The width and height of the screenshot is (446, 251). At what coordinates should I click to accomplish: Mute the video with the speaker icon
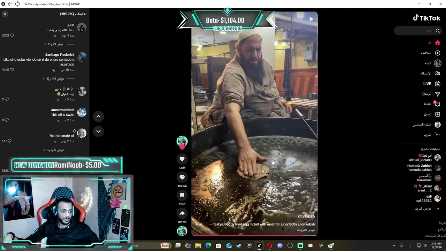310,19
